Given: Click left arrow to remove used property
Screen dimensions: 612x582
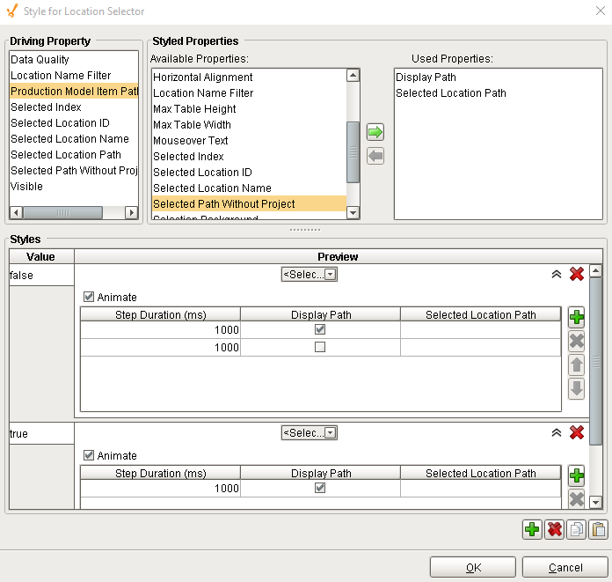Looking at the screenshot, I should coord(375,156).
